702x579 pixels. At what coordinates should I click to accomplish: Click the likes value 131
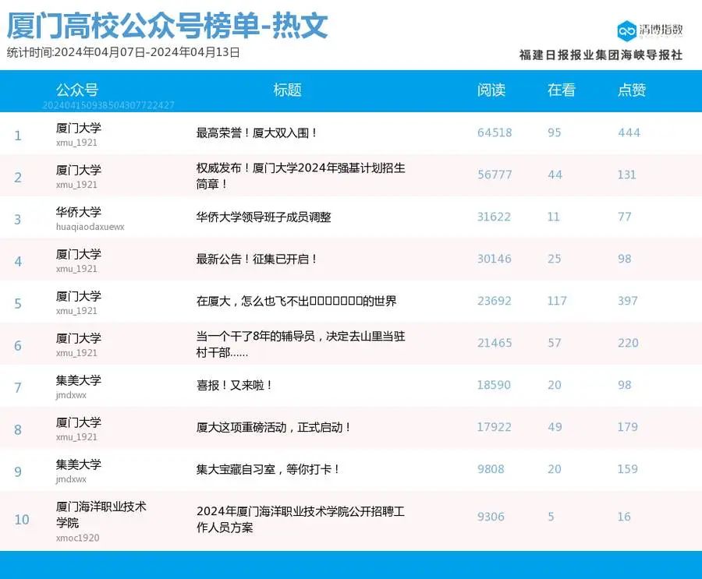[x=627, y=175]
